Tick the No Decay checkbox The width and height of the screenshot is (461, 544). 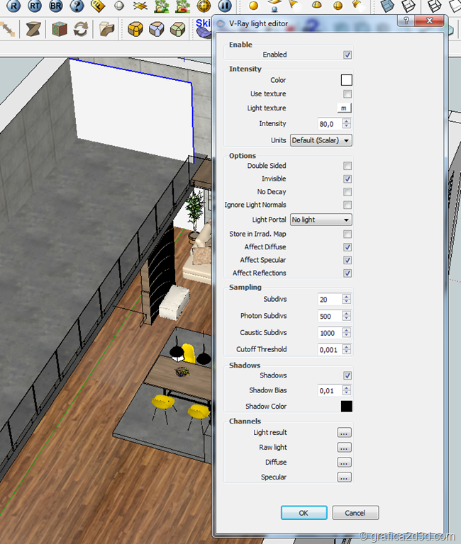(347, 192)
